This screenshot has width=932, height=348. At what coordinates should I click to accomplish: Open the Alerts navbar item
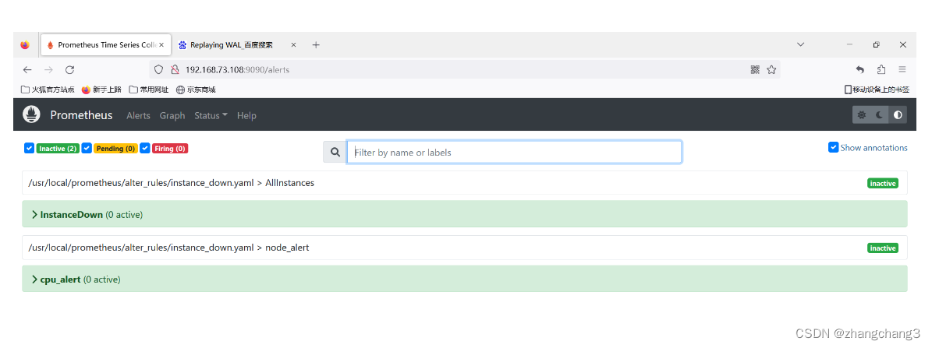(139, 115)
